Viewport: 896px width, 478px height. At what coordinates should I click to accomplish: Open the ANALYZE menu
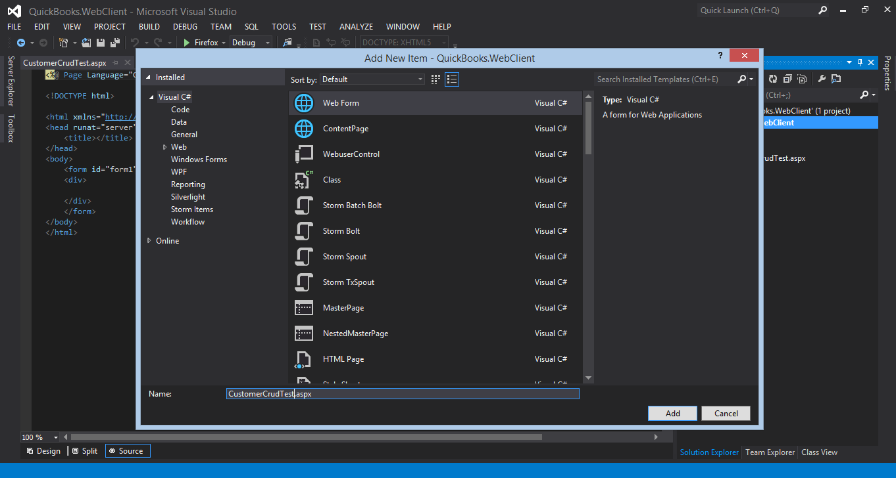(x=356, y=27)
